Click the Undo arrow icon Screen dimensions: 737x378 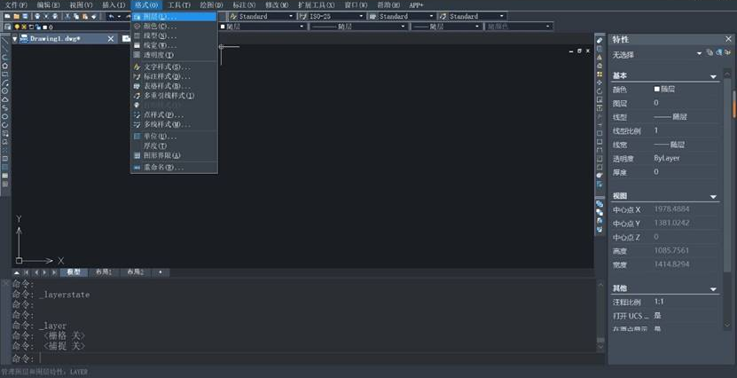coord(112,17)
